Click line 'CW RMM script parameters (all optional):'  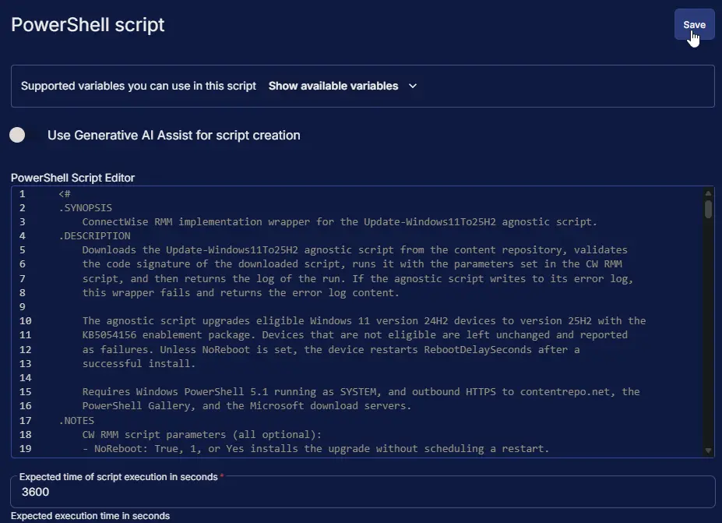point(202,434)
